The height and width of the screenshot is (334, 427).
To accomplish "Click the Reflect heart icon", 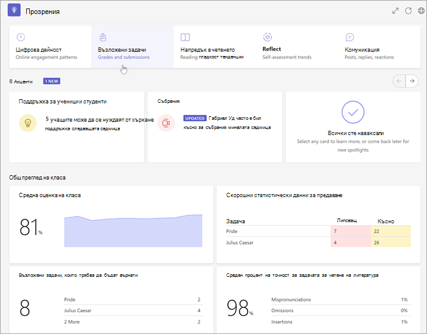I will pos(268,37).
